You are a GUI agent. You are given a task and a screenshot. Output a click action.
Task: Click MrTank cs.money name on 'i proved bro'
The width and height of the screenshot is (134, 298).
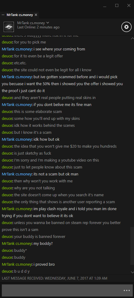(17, 264)
